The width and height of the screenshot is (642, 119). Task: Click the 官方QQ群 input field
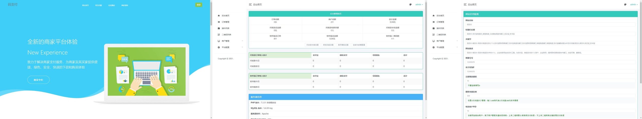pos(550,71)
